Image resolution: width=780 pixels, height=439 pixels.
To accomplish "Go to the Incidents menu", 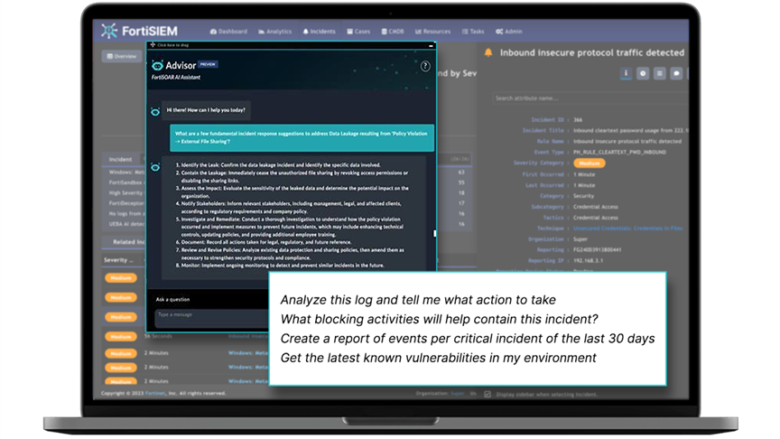I will [x=319, y=32].
